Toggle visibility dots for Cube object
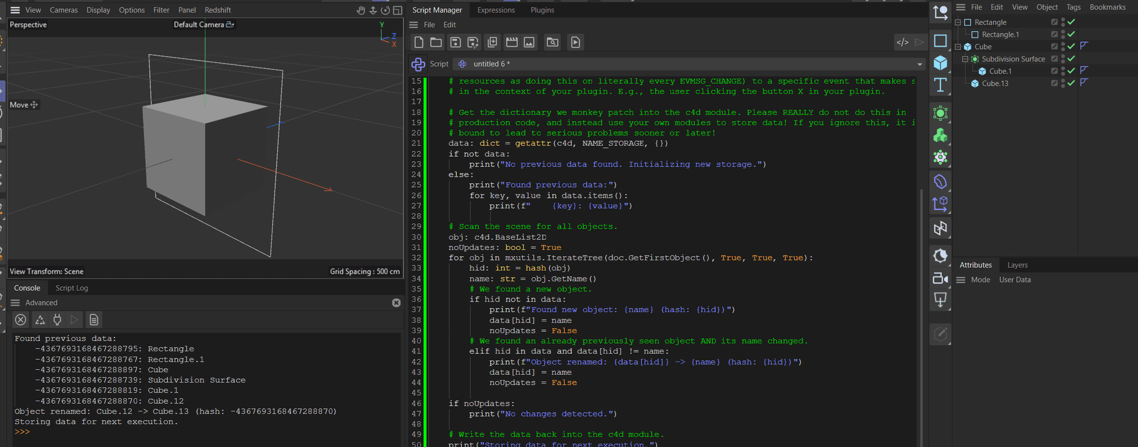This screenshot has height=447, width=1138. pyautogui.click(x=1063, y=47)
